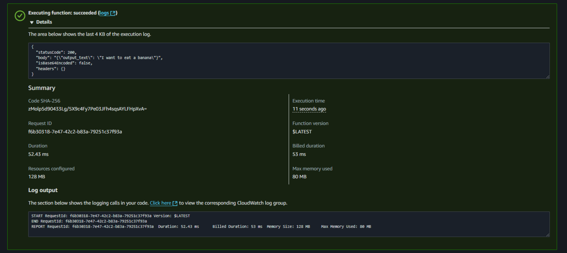
Task: Open the execution logs link
Action: click(x=107, y=13)
